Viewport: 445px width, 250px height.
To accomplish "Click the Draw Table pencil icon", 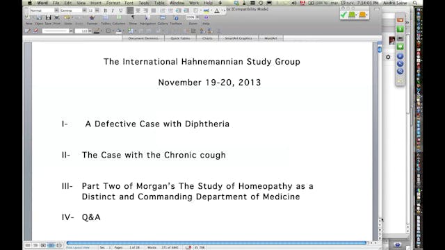I will pos(28,31).
